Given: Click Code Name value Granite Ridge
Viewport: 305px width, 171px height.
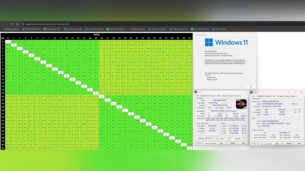Looking at the screenshot, I should point(213,103).
